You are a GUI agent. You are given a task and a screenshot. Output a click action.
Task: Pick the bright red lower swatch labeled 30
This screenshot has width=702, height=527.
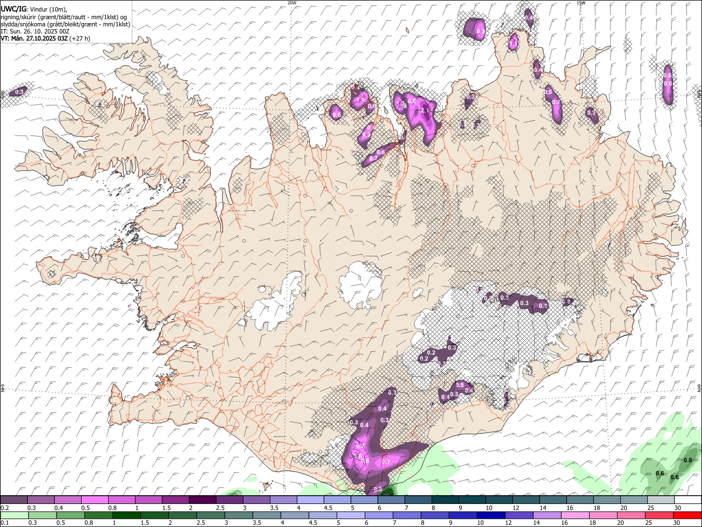click(x=688, y=515)
